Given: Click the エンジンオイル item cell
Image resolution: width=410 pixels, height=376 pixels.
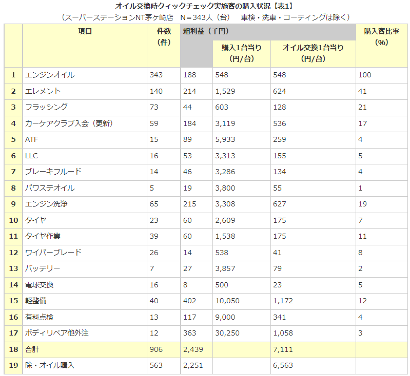Looking at the screenshot, I should (x=50, y=75).
